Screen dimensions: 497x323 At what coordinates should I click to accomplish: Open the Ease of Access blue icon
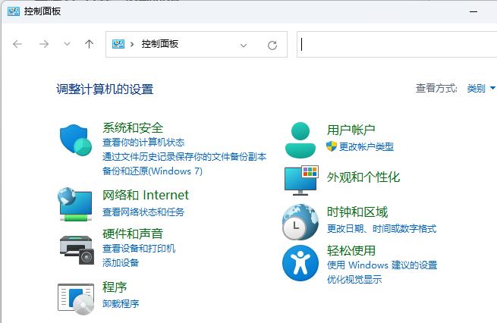click(300, 263)
